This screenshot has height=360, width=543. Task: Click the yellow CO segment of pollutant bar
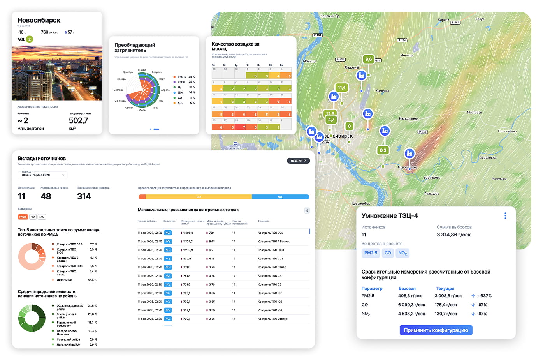coord(199,197)
